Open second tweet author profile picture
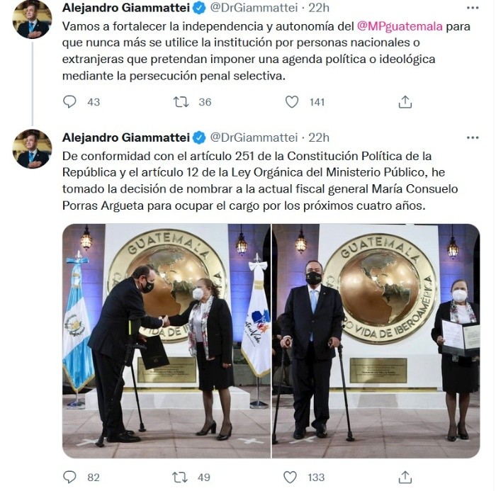496x491 pixels. point(32,149)
